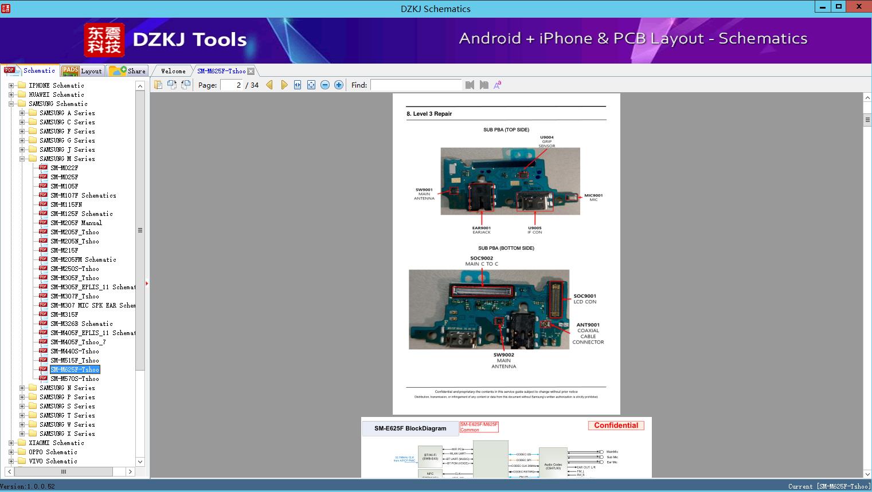Screen dimensions: 872x492
Task: Open SM-M107F Schematics file
Action: 83,195
